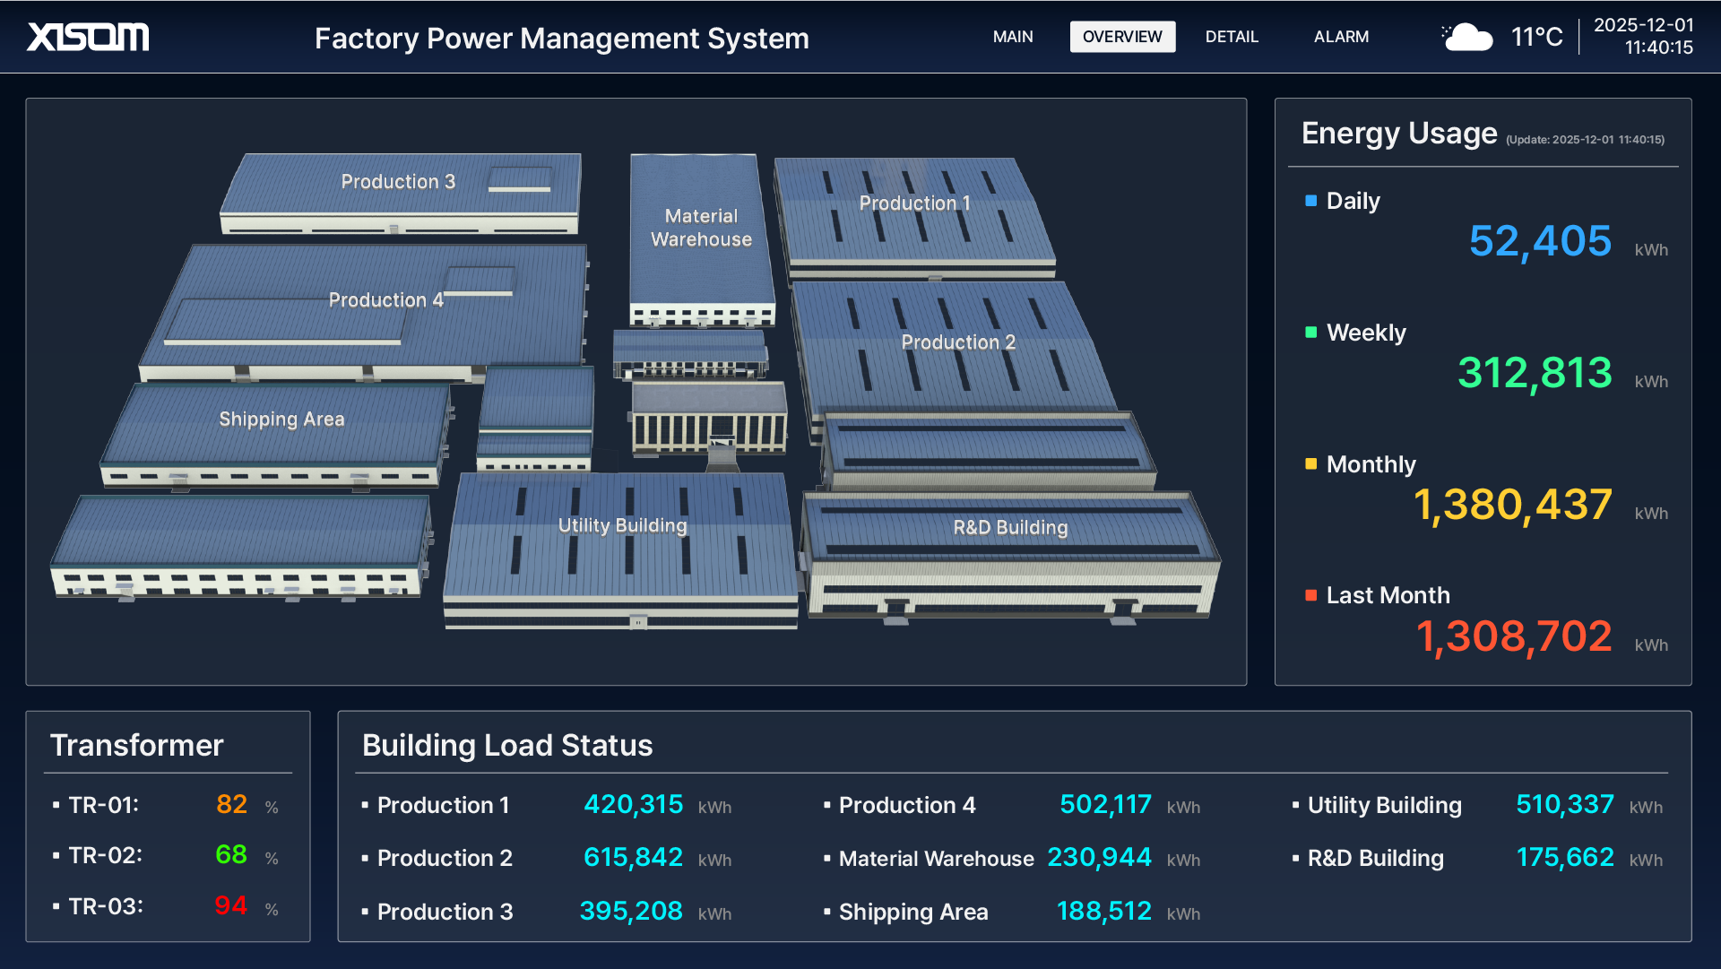The height and width of the screenshot is (969, 1721).
Task: Click TR-03 transformer load value
Action: click(x=230, y=906)
